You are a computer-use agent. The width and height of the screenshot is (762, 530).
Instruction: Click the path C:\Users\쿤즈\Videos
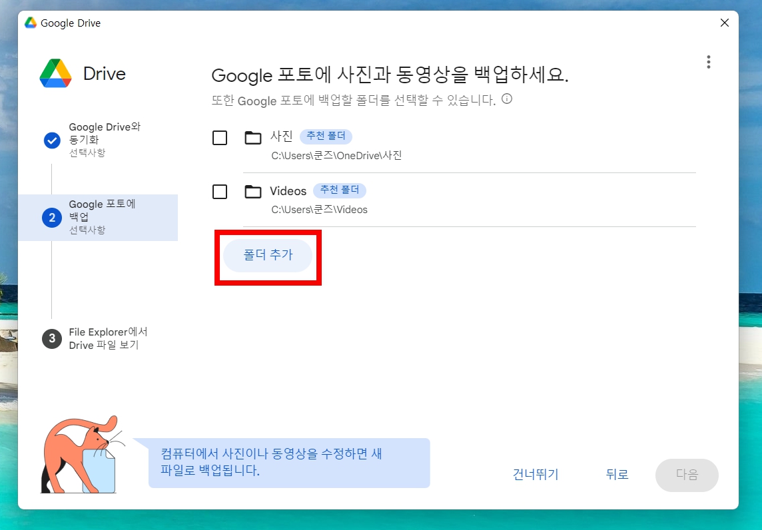point(319,209)
